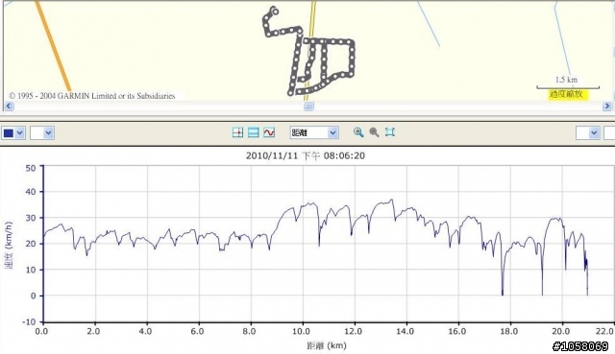The image size is (615, 354).
Task: Click the red curve smoothing icon
Action: 269,132
